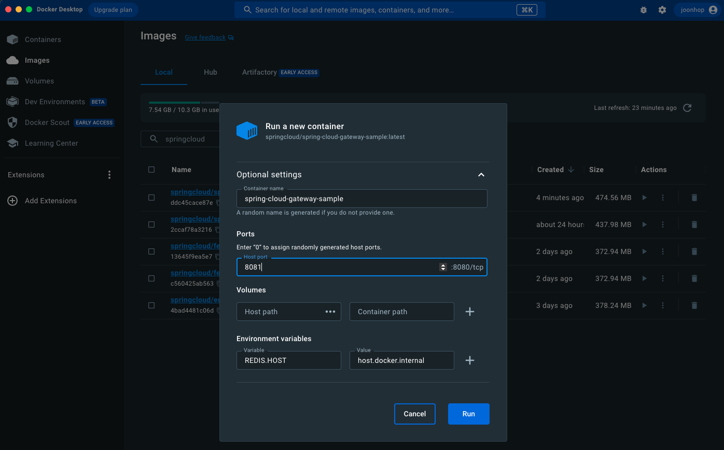Click the search magnifier in springcloud filter
724x450 pixels.
point(154,139)
